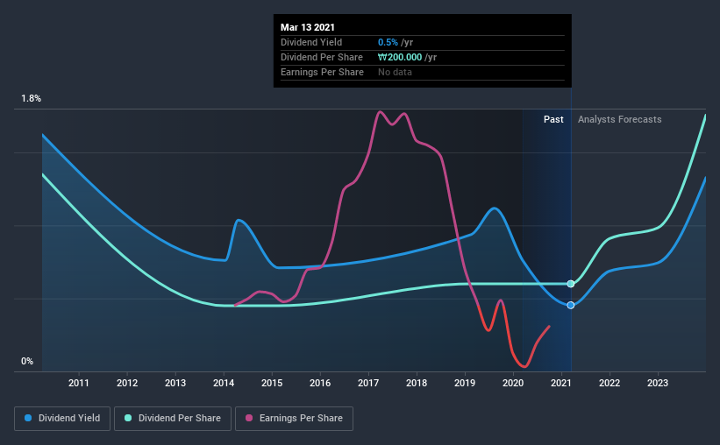The image size is (720, 445).
Task: Click the tooltip Earnings Per Share row label
Action: pyautogui.click(x=322, y=72)
